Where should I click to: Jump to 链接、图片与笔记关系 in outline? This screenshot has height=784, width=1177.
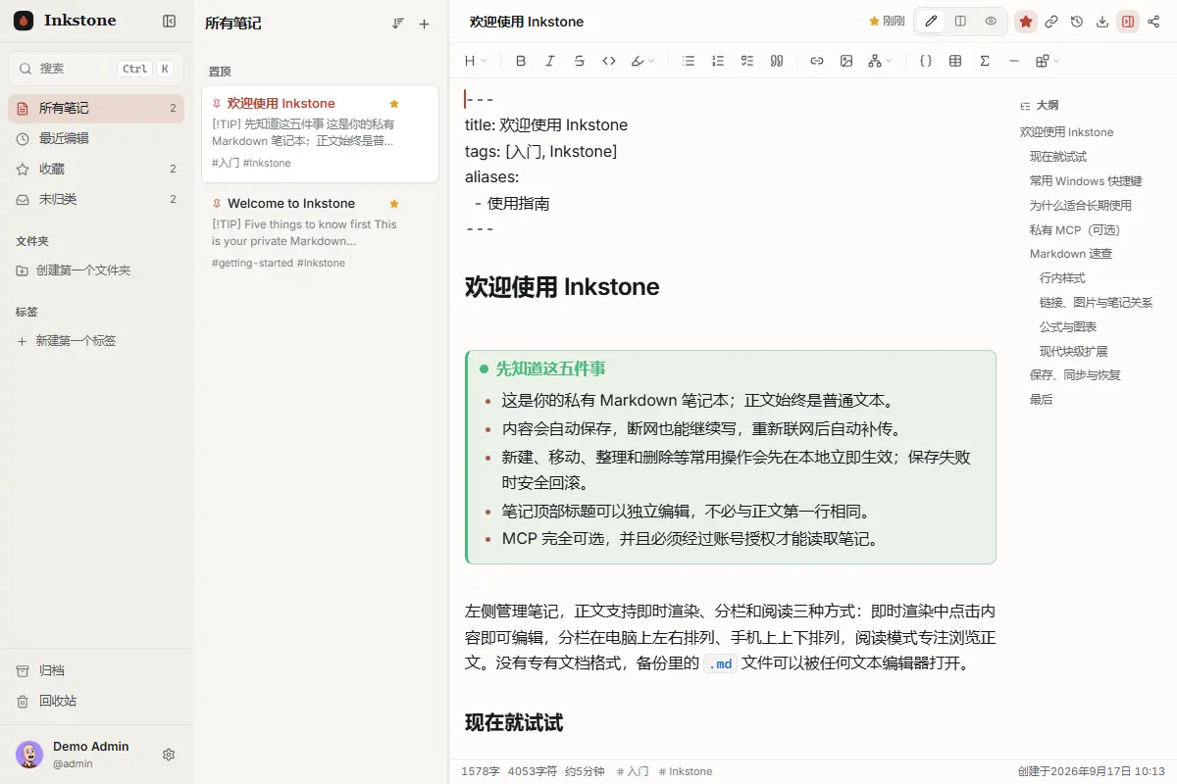(1097, 303)
